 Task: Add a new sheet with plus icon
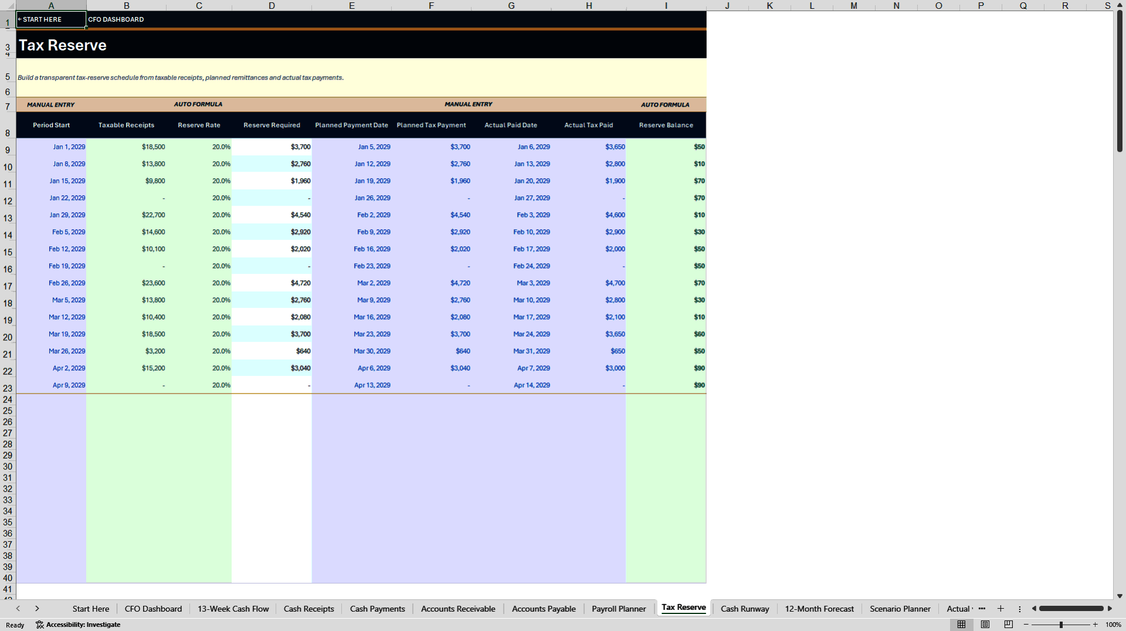[1000, 609]
